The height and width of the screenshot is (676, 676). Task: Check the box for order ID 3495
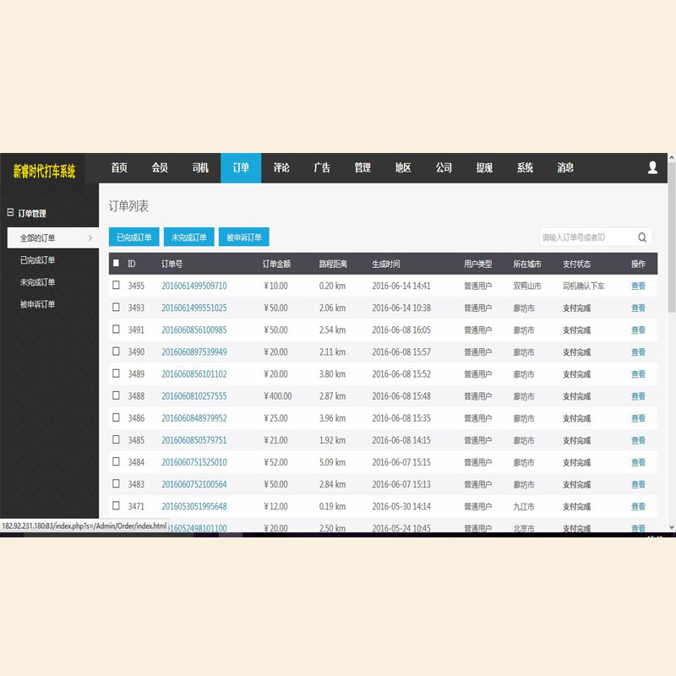pos(116,286)
